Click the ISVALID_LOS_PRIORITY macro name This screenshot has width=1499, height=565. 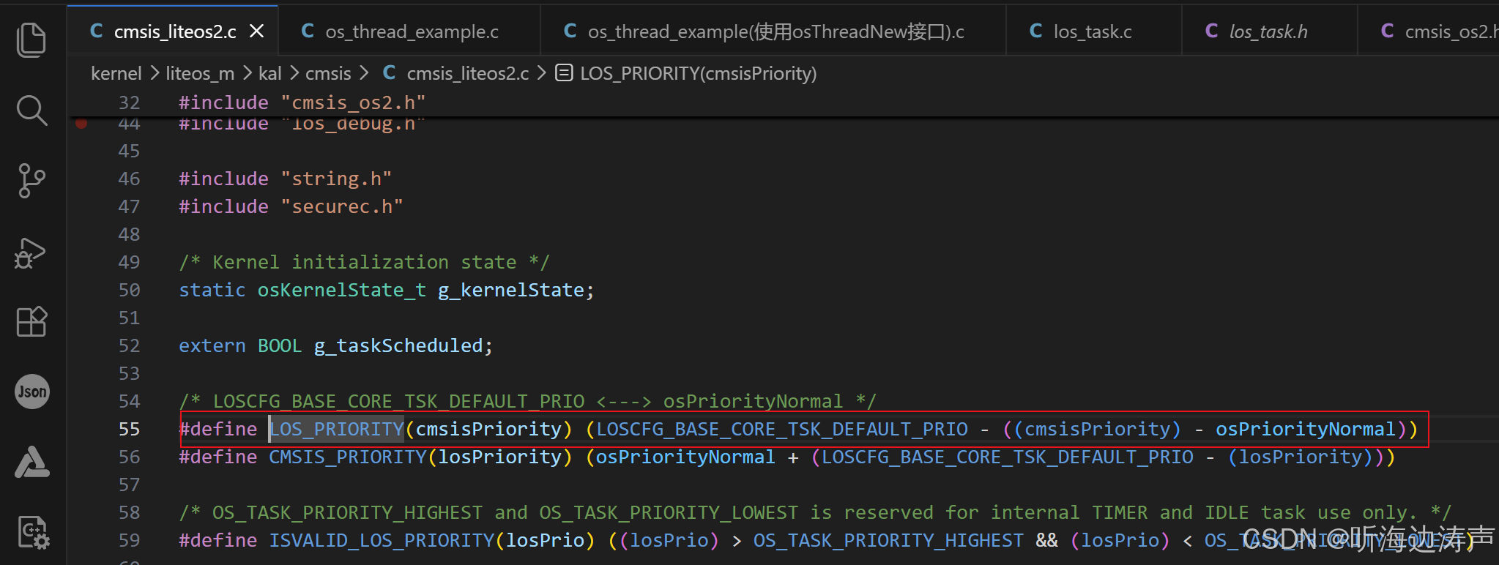coord(382,540)
